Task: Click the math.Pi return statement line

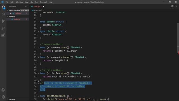Action: click(x=67, y=77)
